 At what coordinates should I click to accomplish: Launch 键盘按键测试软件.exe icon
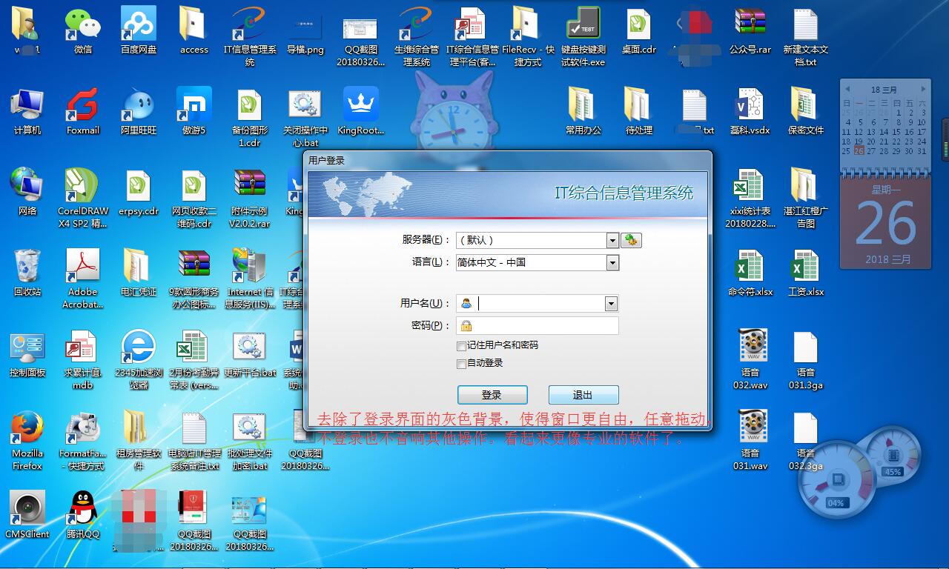[x=583, y=37]
